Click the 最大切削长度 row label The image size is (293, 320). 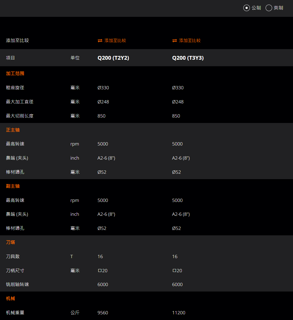[20, 116]
